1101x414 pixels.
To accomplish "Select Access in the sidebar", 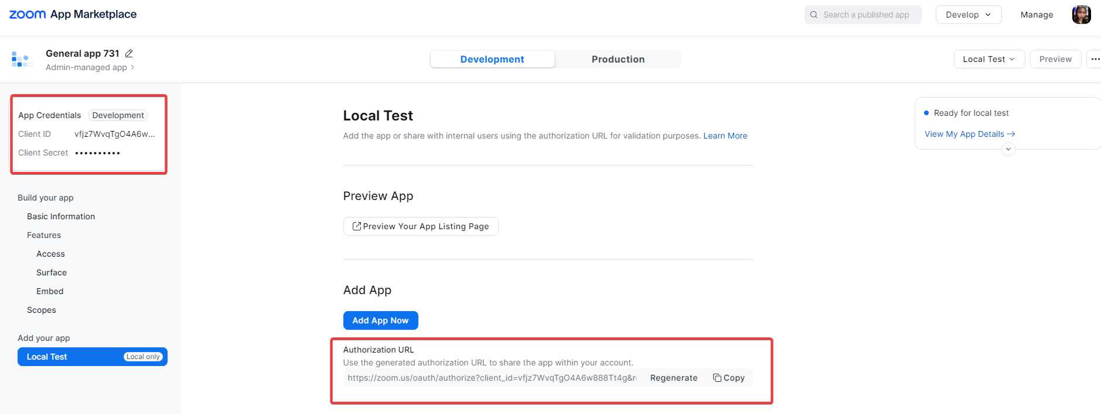I will [x=50, y=254].
